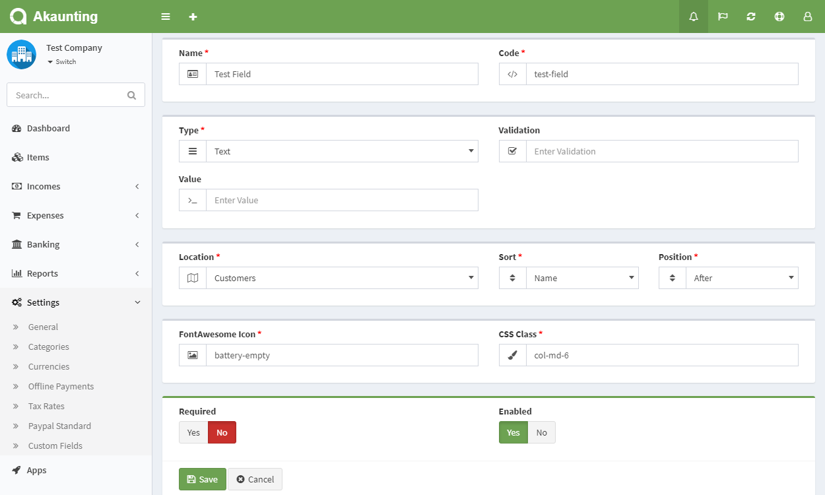Click the ID card icon beside Name

point(193,74)
